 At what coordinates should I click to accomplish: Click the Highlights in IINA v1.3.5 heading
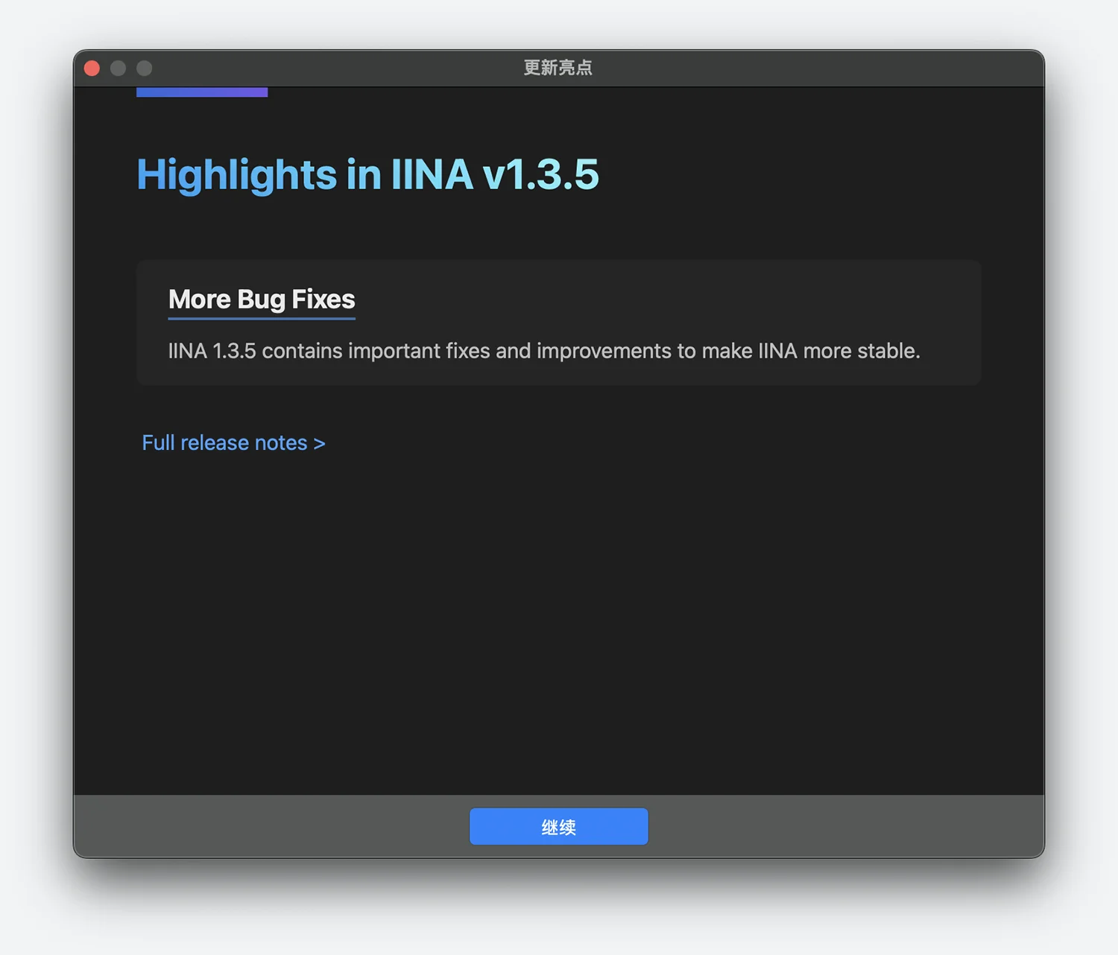click(367, 174)
